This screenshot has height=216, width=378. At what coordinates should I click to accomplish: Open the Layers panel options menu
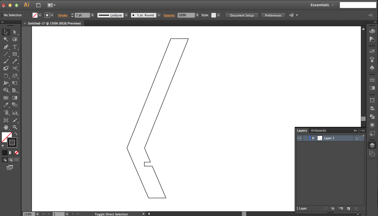pyautogui.click(x=363, y=130)
